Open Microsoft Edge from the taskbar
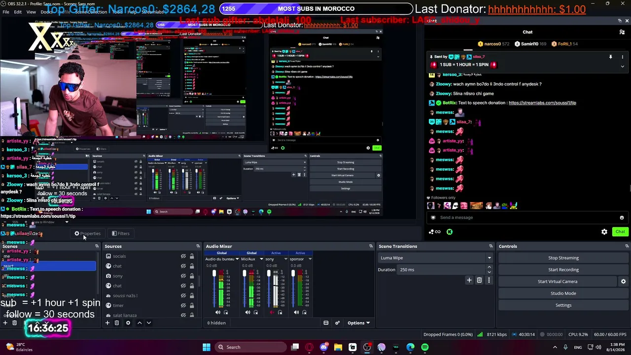 [x=411, y=347]
